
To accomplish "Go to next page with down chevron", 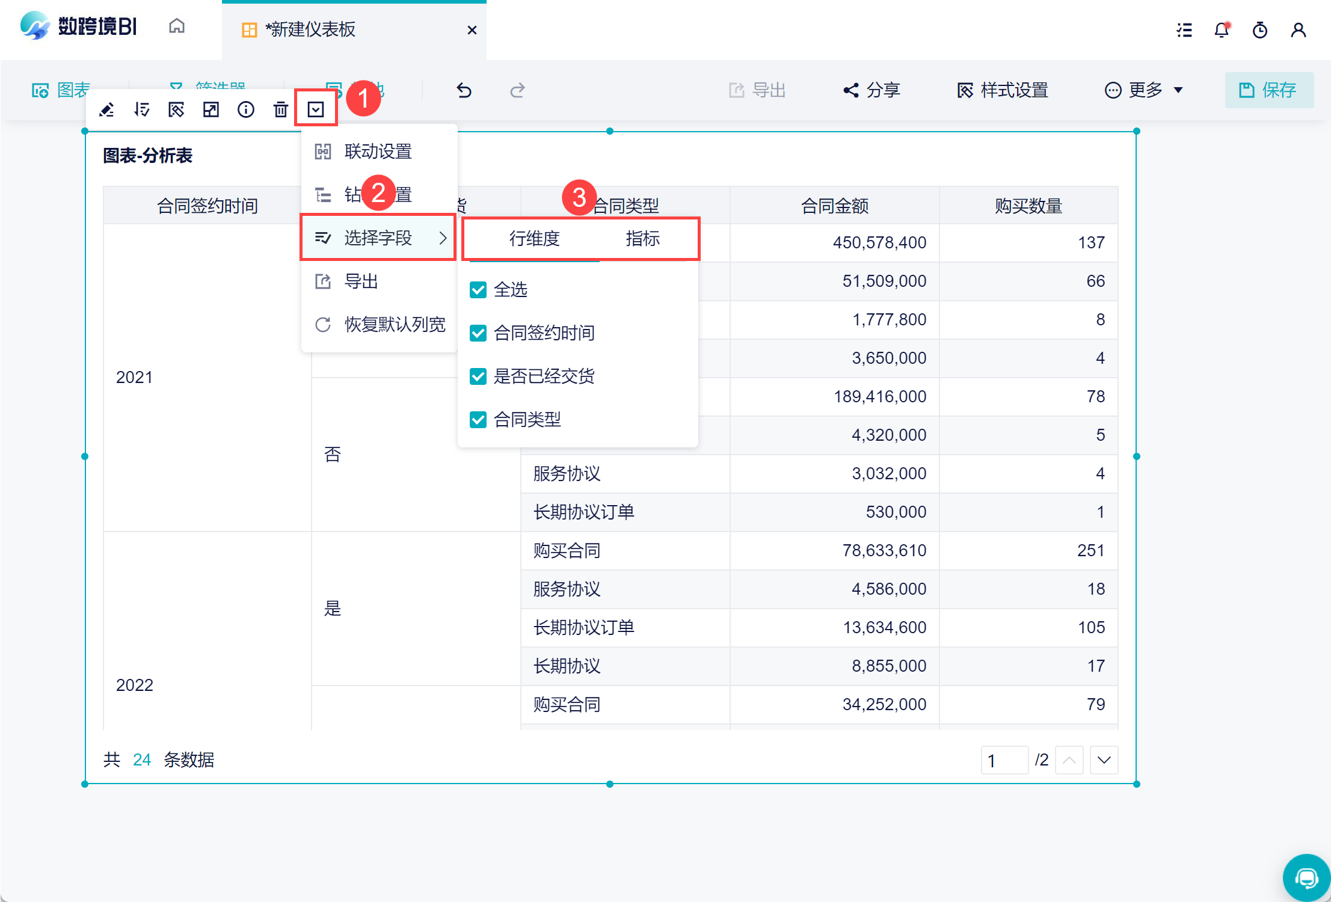I will [x=1104, y=760].
